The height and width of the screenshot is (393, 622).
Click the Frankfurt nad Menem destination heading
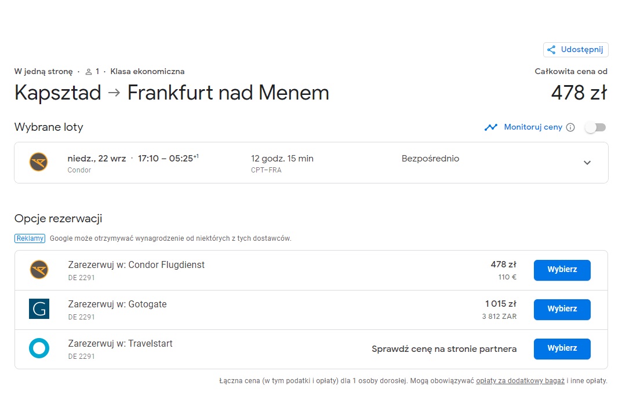pos(228,93)
